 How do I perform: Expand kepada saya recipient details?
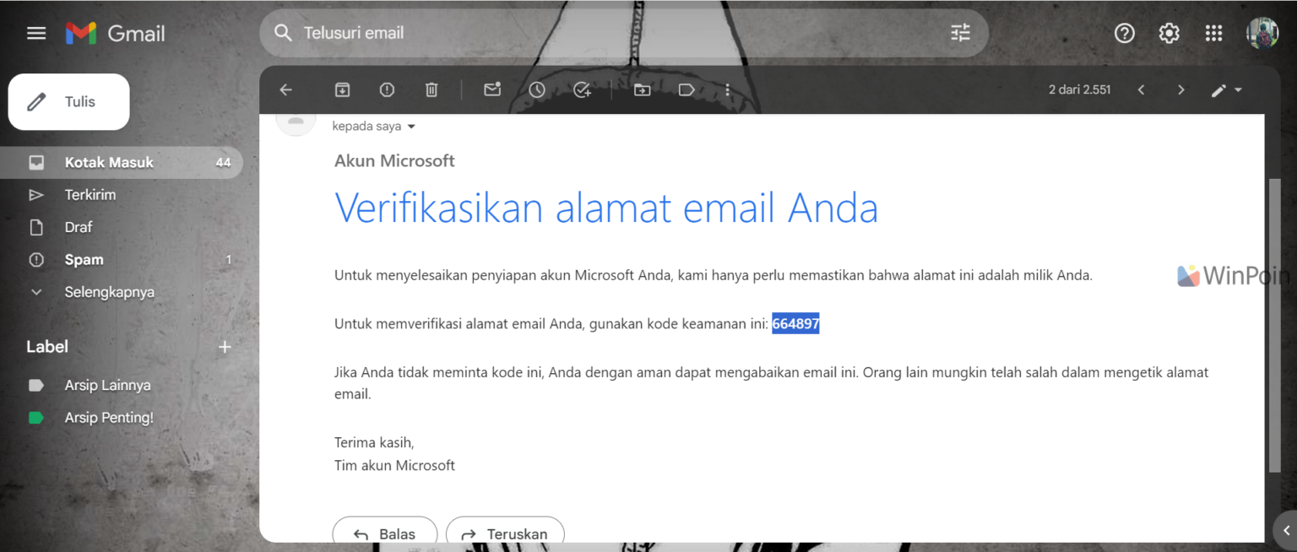pyautogui.click(x=412, y=127)
